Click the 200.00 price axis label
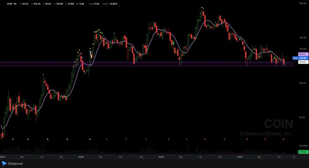The width and height of the screenshot is (309, 168). point(303,49)
